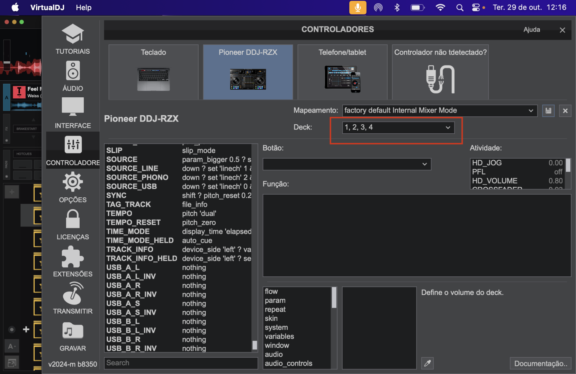Viewport: 576px width, 374px height.
Task: Open macOS Control Center
Action: 476,8
